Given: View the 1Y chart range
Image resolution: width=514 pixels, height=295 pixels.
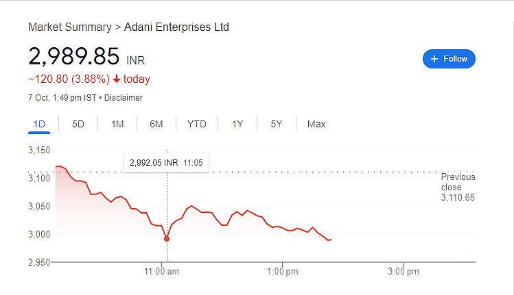Looking at the screenshot, I should click(x=237, y=125).
